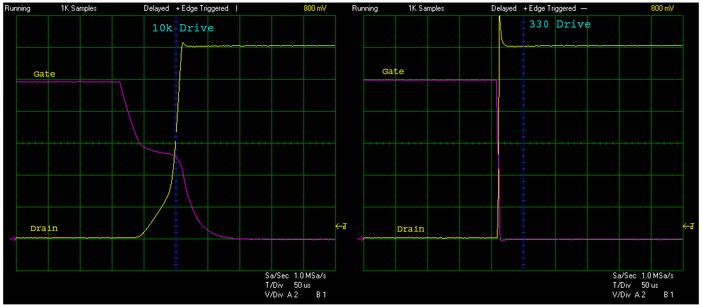The height and width of the screenshot is (305, 702).
Task: Select + Edge Triggered on the left scope
Action: (x=202, y=9)
